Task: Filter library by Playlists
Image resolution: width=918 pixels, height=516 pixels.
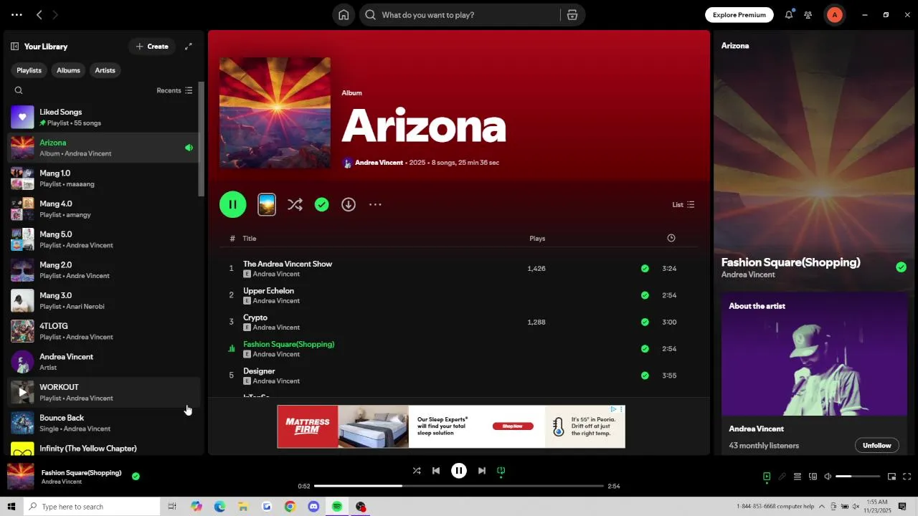Action: click(29, 70)
